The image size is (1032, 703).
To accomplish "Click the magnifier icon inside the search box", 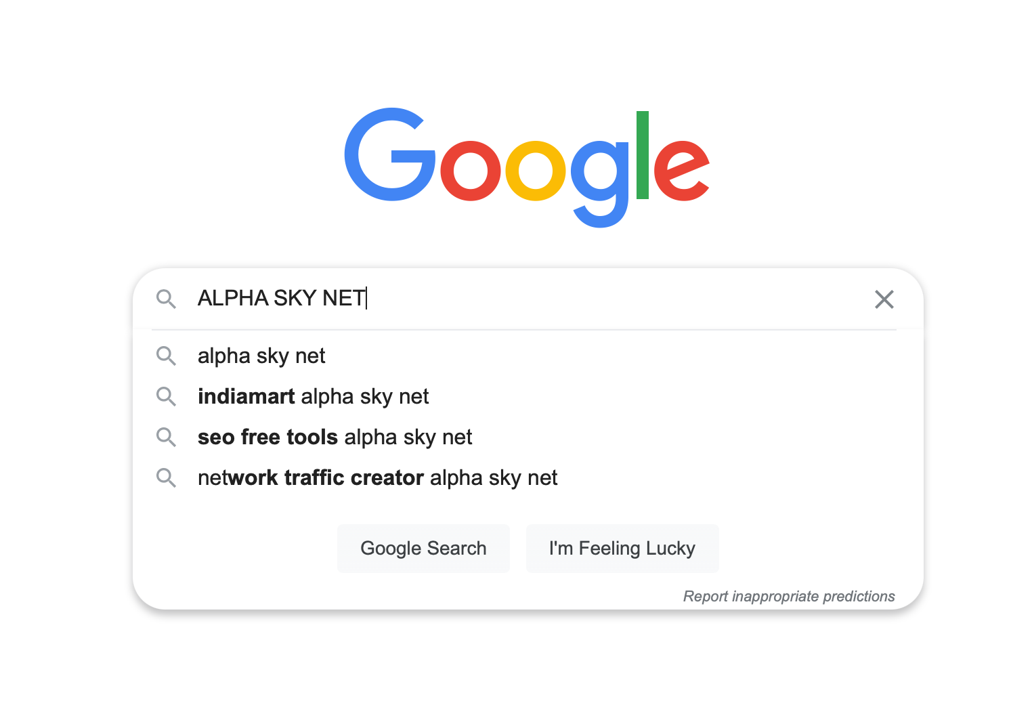I will 166,299.
